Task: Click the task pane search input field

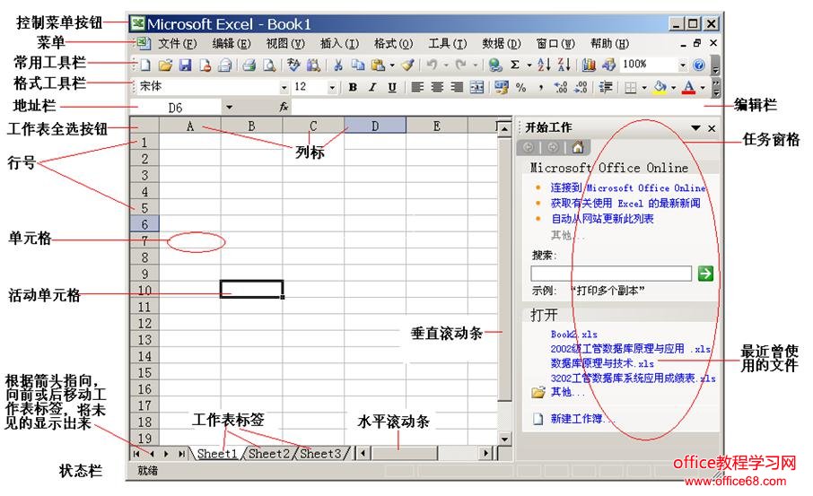Action: click(611, 274)
